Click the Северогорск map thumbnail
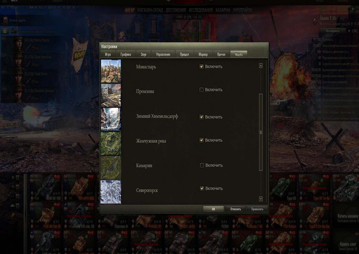The image size is (359, 254). coord(111,192)
